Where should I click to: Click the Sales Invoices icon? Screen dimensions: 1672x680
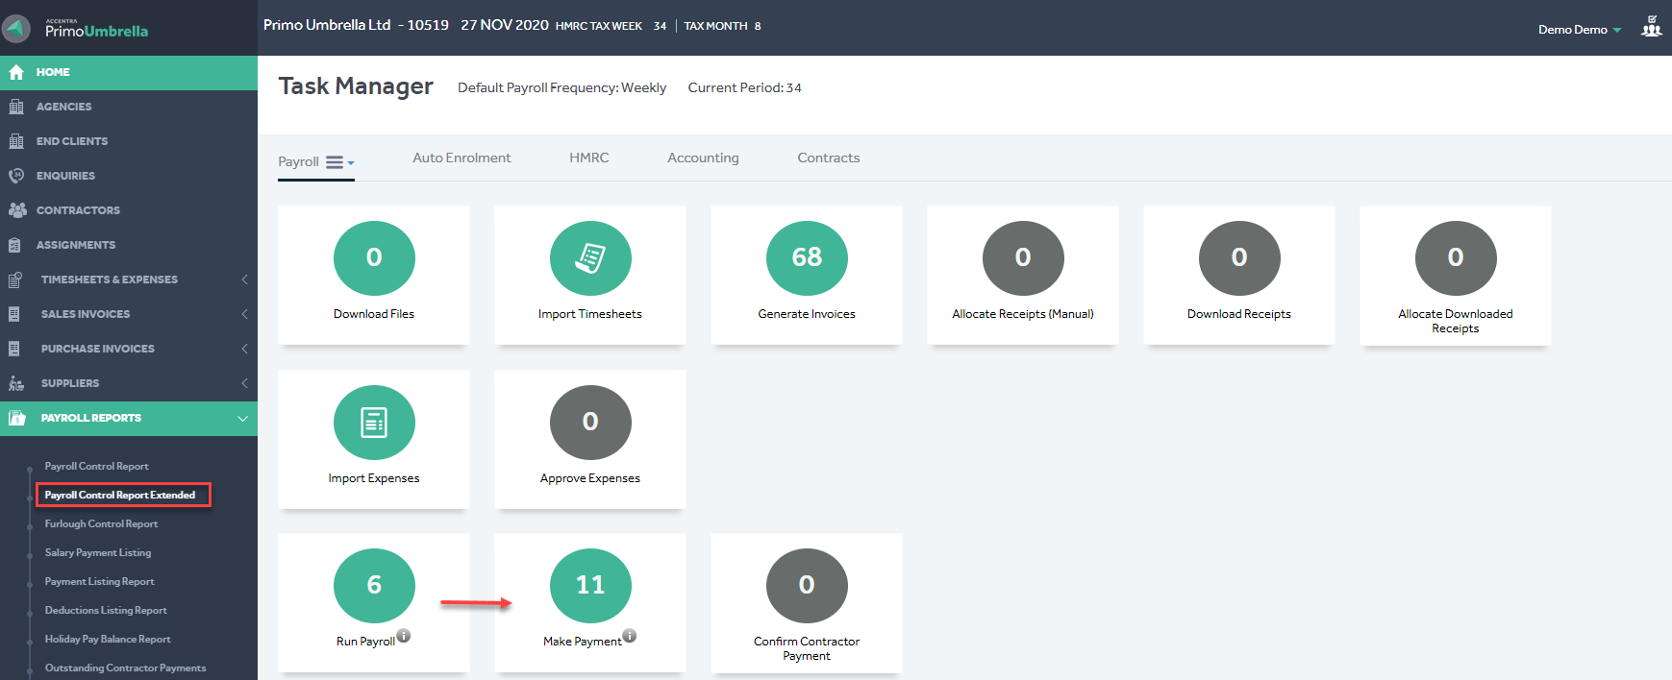click(x=13, y=314)
